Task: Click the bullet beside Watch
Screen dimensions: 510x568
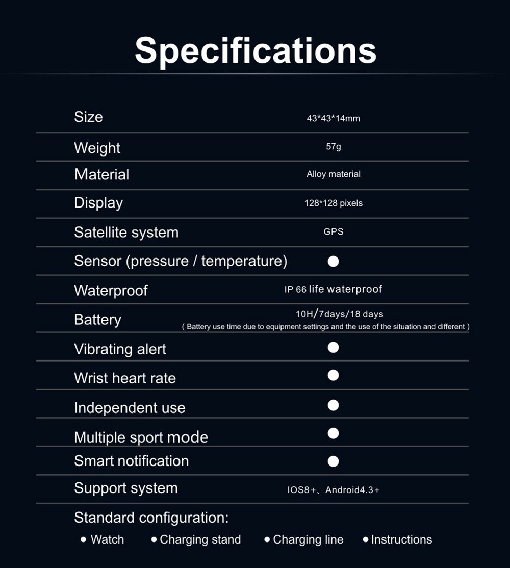Action: click(x=84, y=539)
